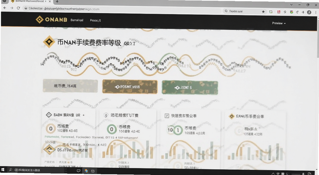Go forward using the browser forward arrow

(x=12, y=8)
